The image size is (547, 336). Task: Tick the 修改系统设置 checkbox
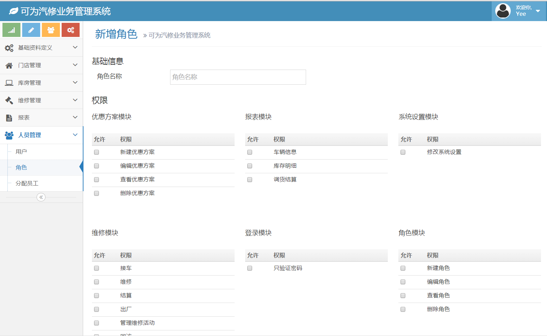[403, 152]
